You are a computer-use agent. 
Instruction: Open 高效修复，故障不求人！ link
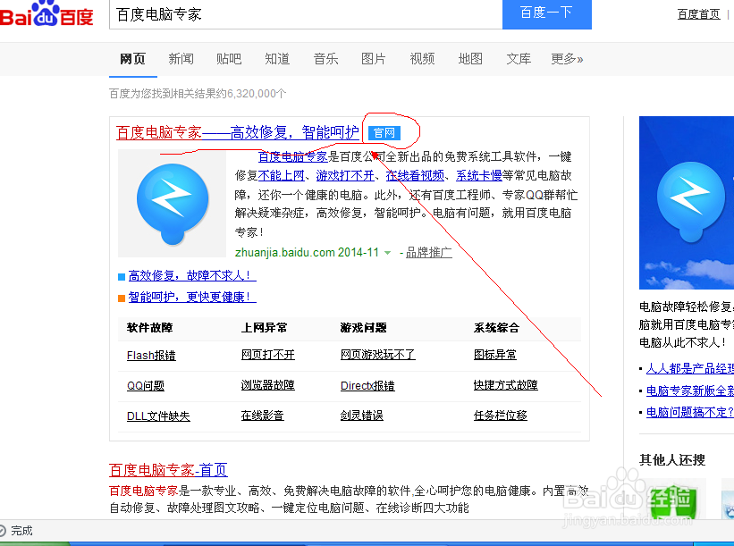[x=192, y=275]
